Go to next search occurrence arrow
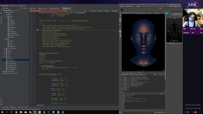Image resolution: width=203 pixels, height=114 pixels. (72, 11)
